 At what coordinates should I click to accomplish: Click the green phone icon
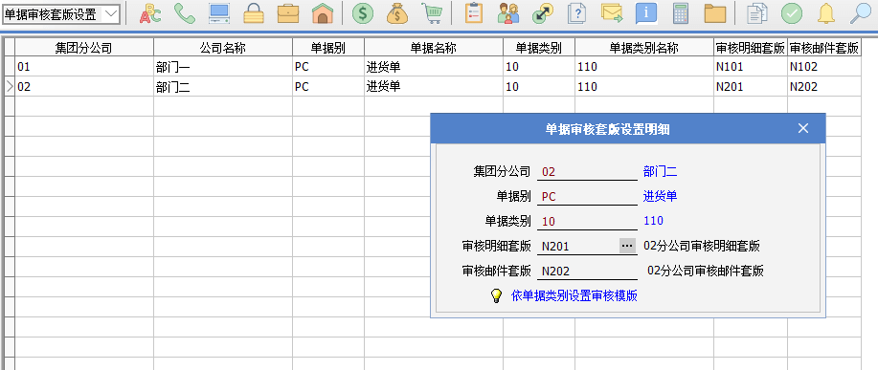coord(185,13)
